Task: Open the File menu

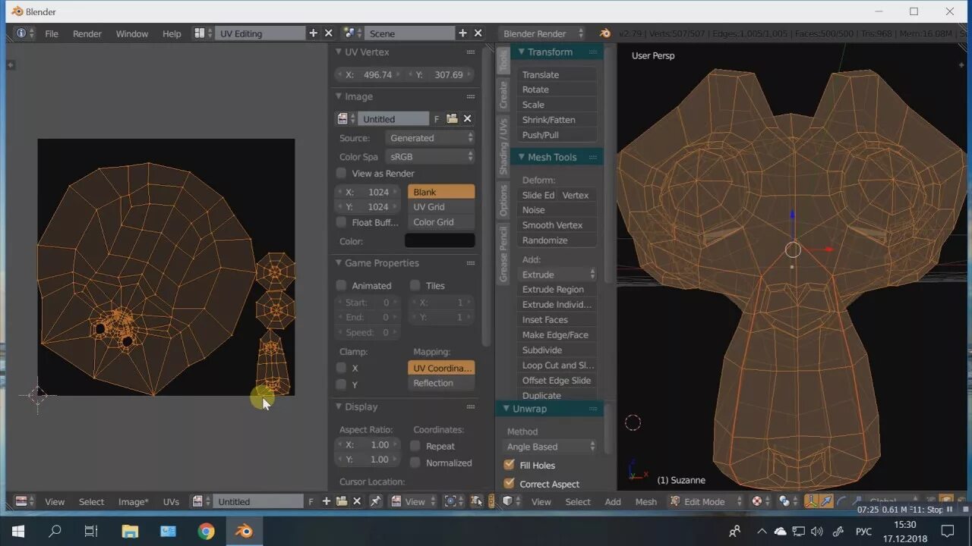Action: pos(51,33)
